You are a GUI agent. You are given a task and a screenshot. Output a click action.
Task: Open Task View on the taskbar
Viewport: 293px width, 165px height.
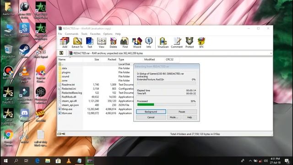[x=27, y=161]
